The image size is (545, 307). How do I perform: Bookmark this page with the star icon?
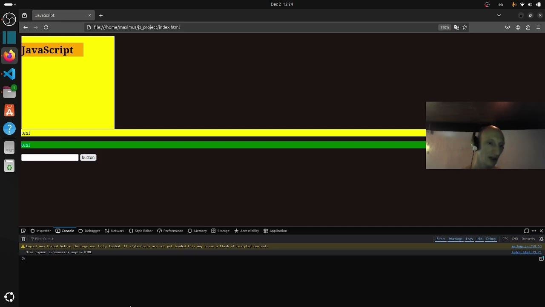tap(465, 27)
